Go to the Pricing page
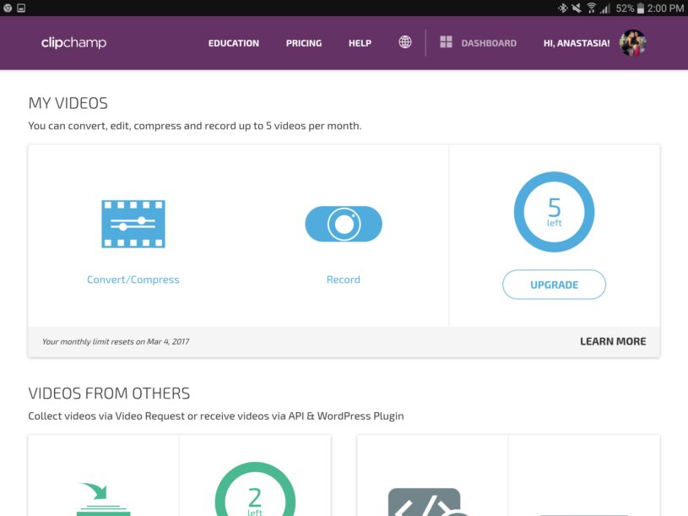This screenshot has height=516, width=688. click(304, 43)
